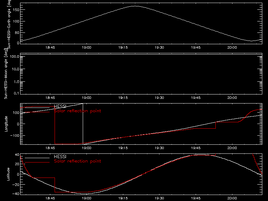The width and height of the screenshot is (268, 201).
Task: Click 19:00 label below the Moon angle plot
Action: 86,98
